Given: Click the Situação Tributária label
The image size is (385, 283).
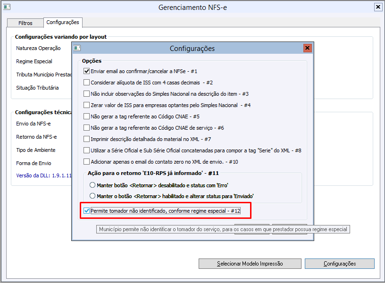Looking at the screenshot, I should coord(37,88).
